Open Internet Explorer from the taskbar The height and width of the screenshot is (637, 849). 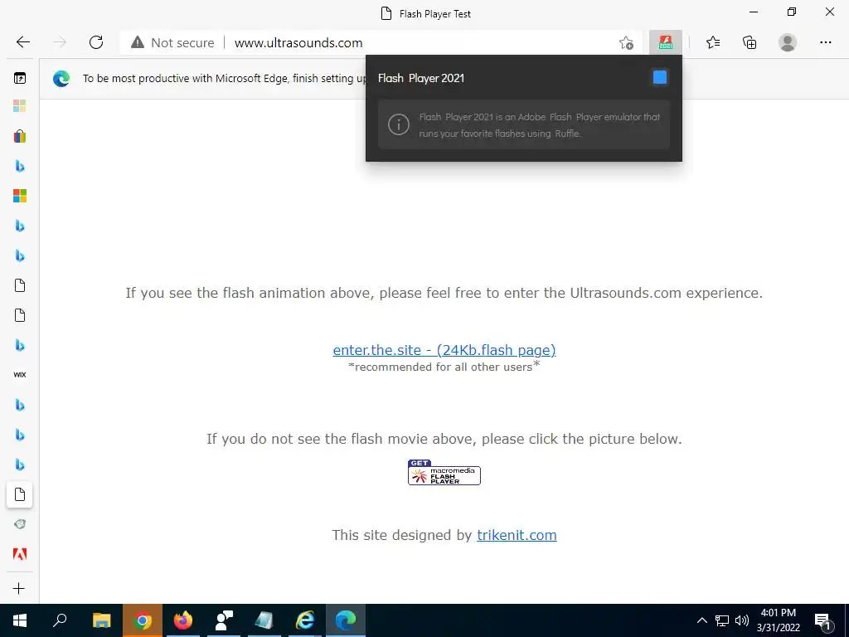(x=305, y=620)
